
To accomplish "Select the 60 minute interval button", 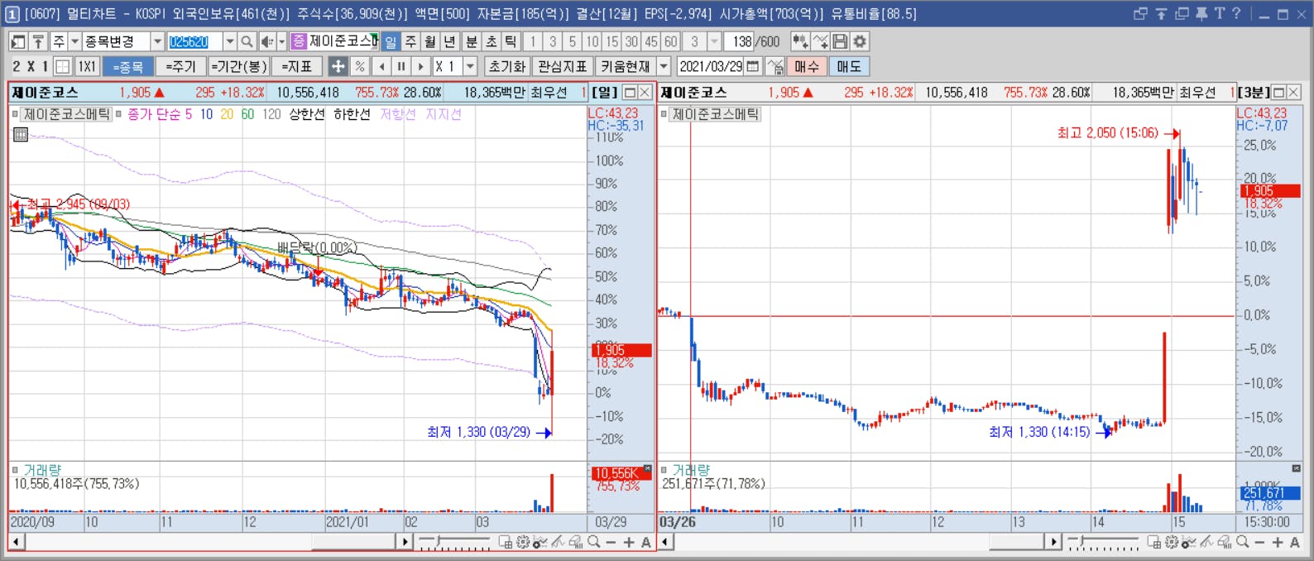I will coord(671,41).
